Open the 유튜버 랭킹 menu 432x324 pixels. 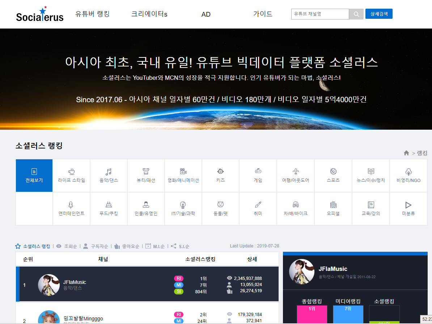coord(93,14)
